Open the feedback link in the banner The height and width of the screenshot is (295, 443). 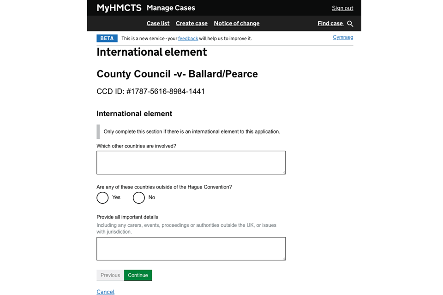pyautogui.click(x=188, y=38)
